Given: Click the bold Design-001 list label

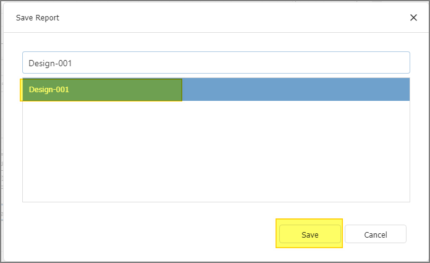Looking at the screenshot, I should [x=49, y=90].
